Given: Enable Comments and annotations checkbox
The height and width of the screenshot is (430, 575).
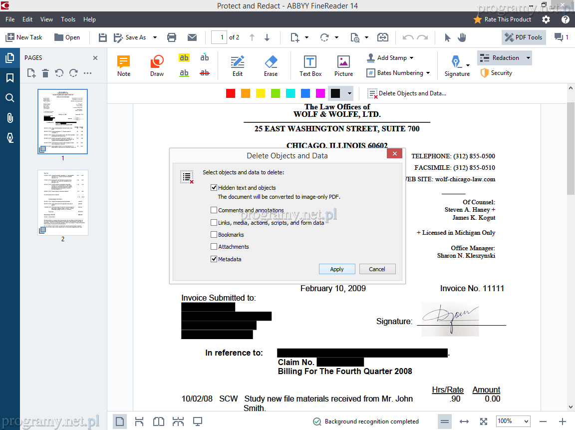Looking at the screenshot, I should coord(214,210).
